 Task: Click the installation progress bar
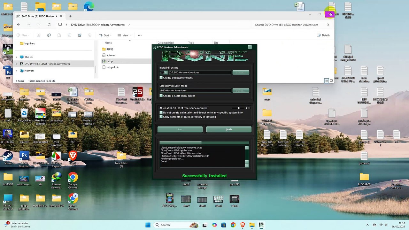pyautogui.click(x=204, y=143)
